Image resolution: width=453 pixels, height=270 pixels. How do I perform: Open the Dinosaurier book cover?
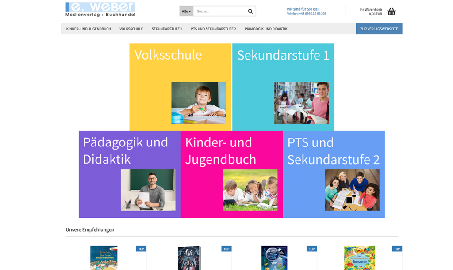click(x=359, y=258)
